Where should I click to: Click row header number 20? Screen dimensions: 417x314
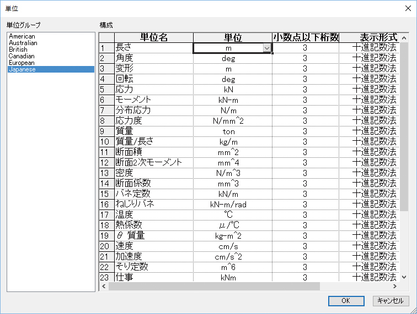pos(106,246)
